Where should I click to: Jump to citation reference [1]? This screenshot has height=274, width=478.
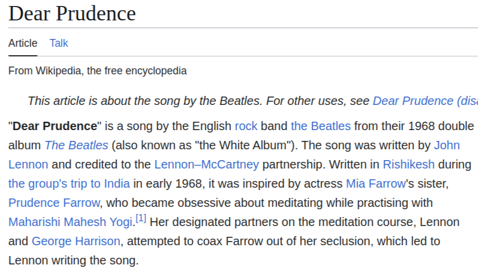click(x=141, y=218)
